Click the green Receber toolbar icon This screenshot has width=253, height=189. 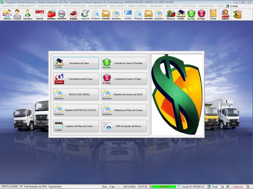pyautogui.click(x=191, y=14)
